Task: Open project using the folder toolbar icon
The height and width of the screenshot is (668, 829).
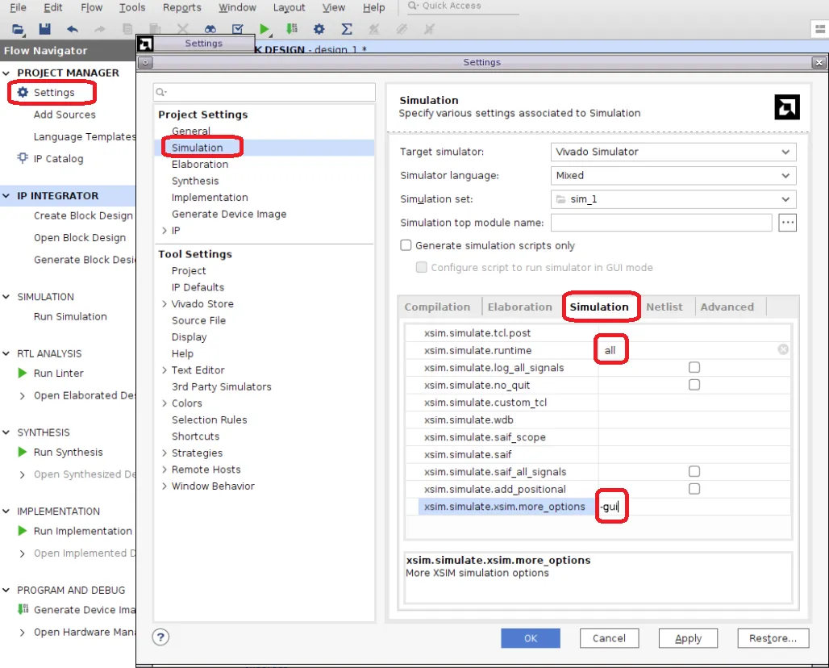Action: pos(18,29)
